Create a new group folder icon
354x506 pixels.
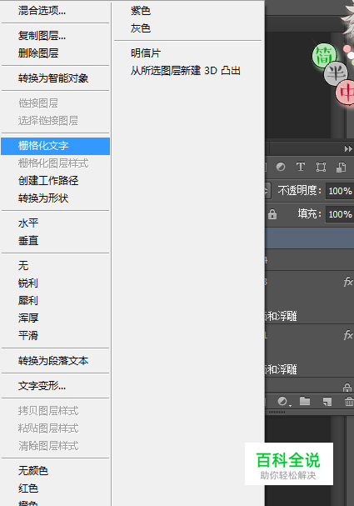[x=305, y=401]
